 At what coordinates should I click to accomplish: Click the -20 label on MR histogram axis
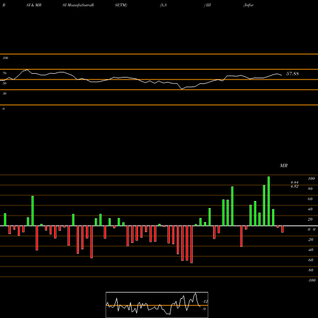(x=310, y=240)
